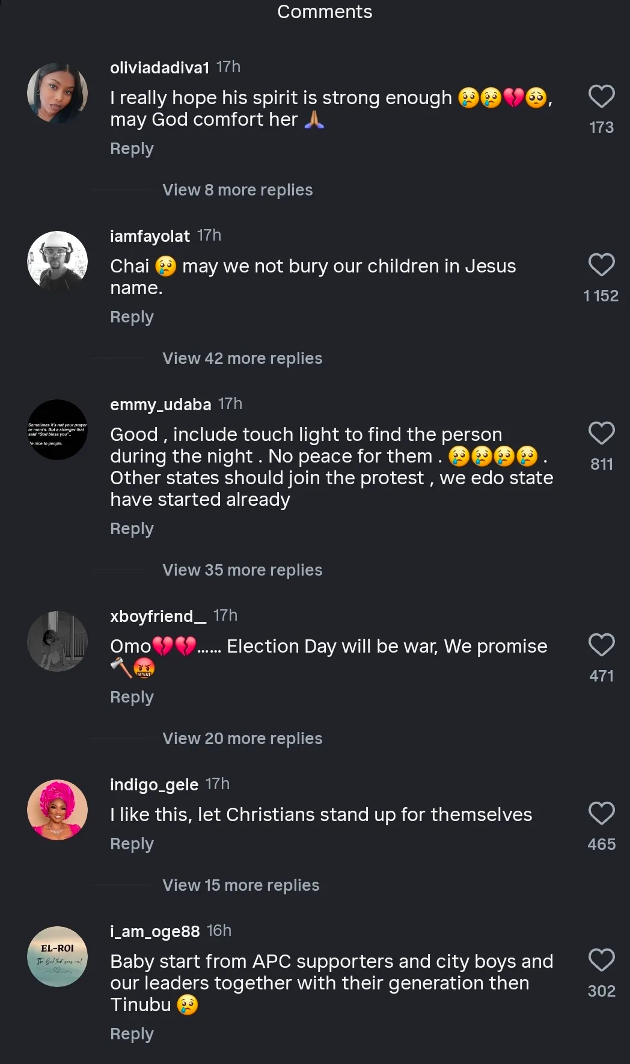Tap the xboyfriend__ username

pyautogui.click(x=158, y=617)
